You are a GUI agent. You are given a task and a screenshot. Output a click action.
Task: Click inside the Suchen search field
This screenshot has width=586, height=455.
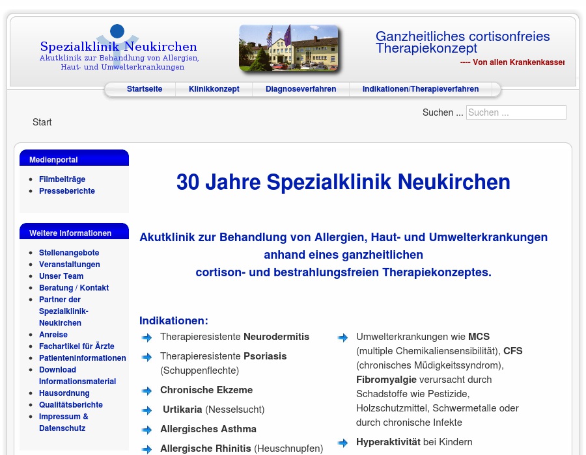516,112
